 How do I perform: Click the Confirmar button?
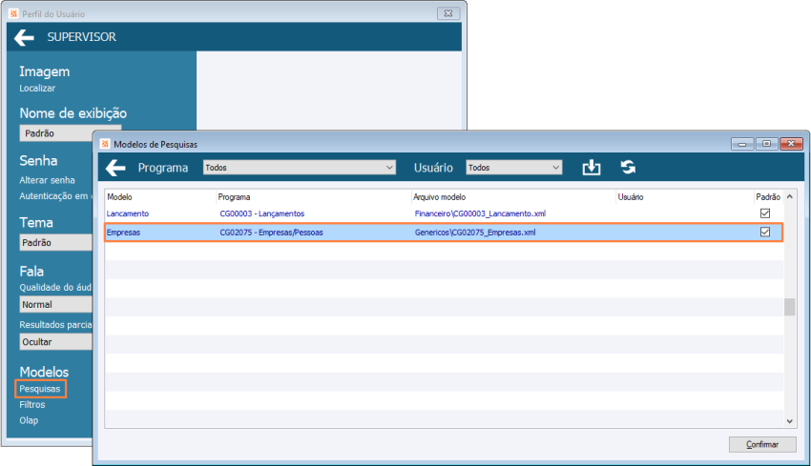pyautogui.click(x=762, y=444)
